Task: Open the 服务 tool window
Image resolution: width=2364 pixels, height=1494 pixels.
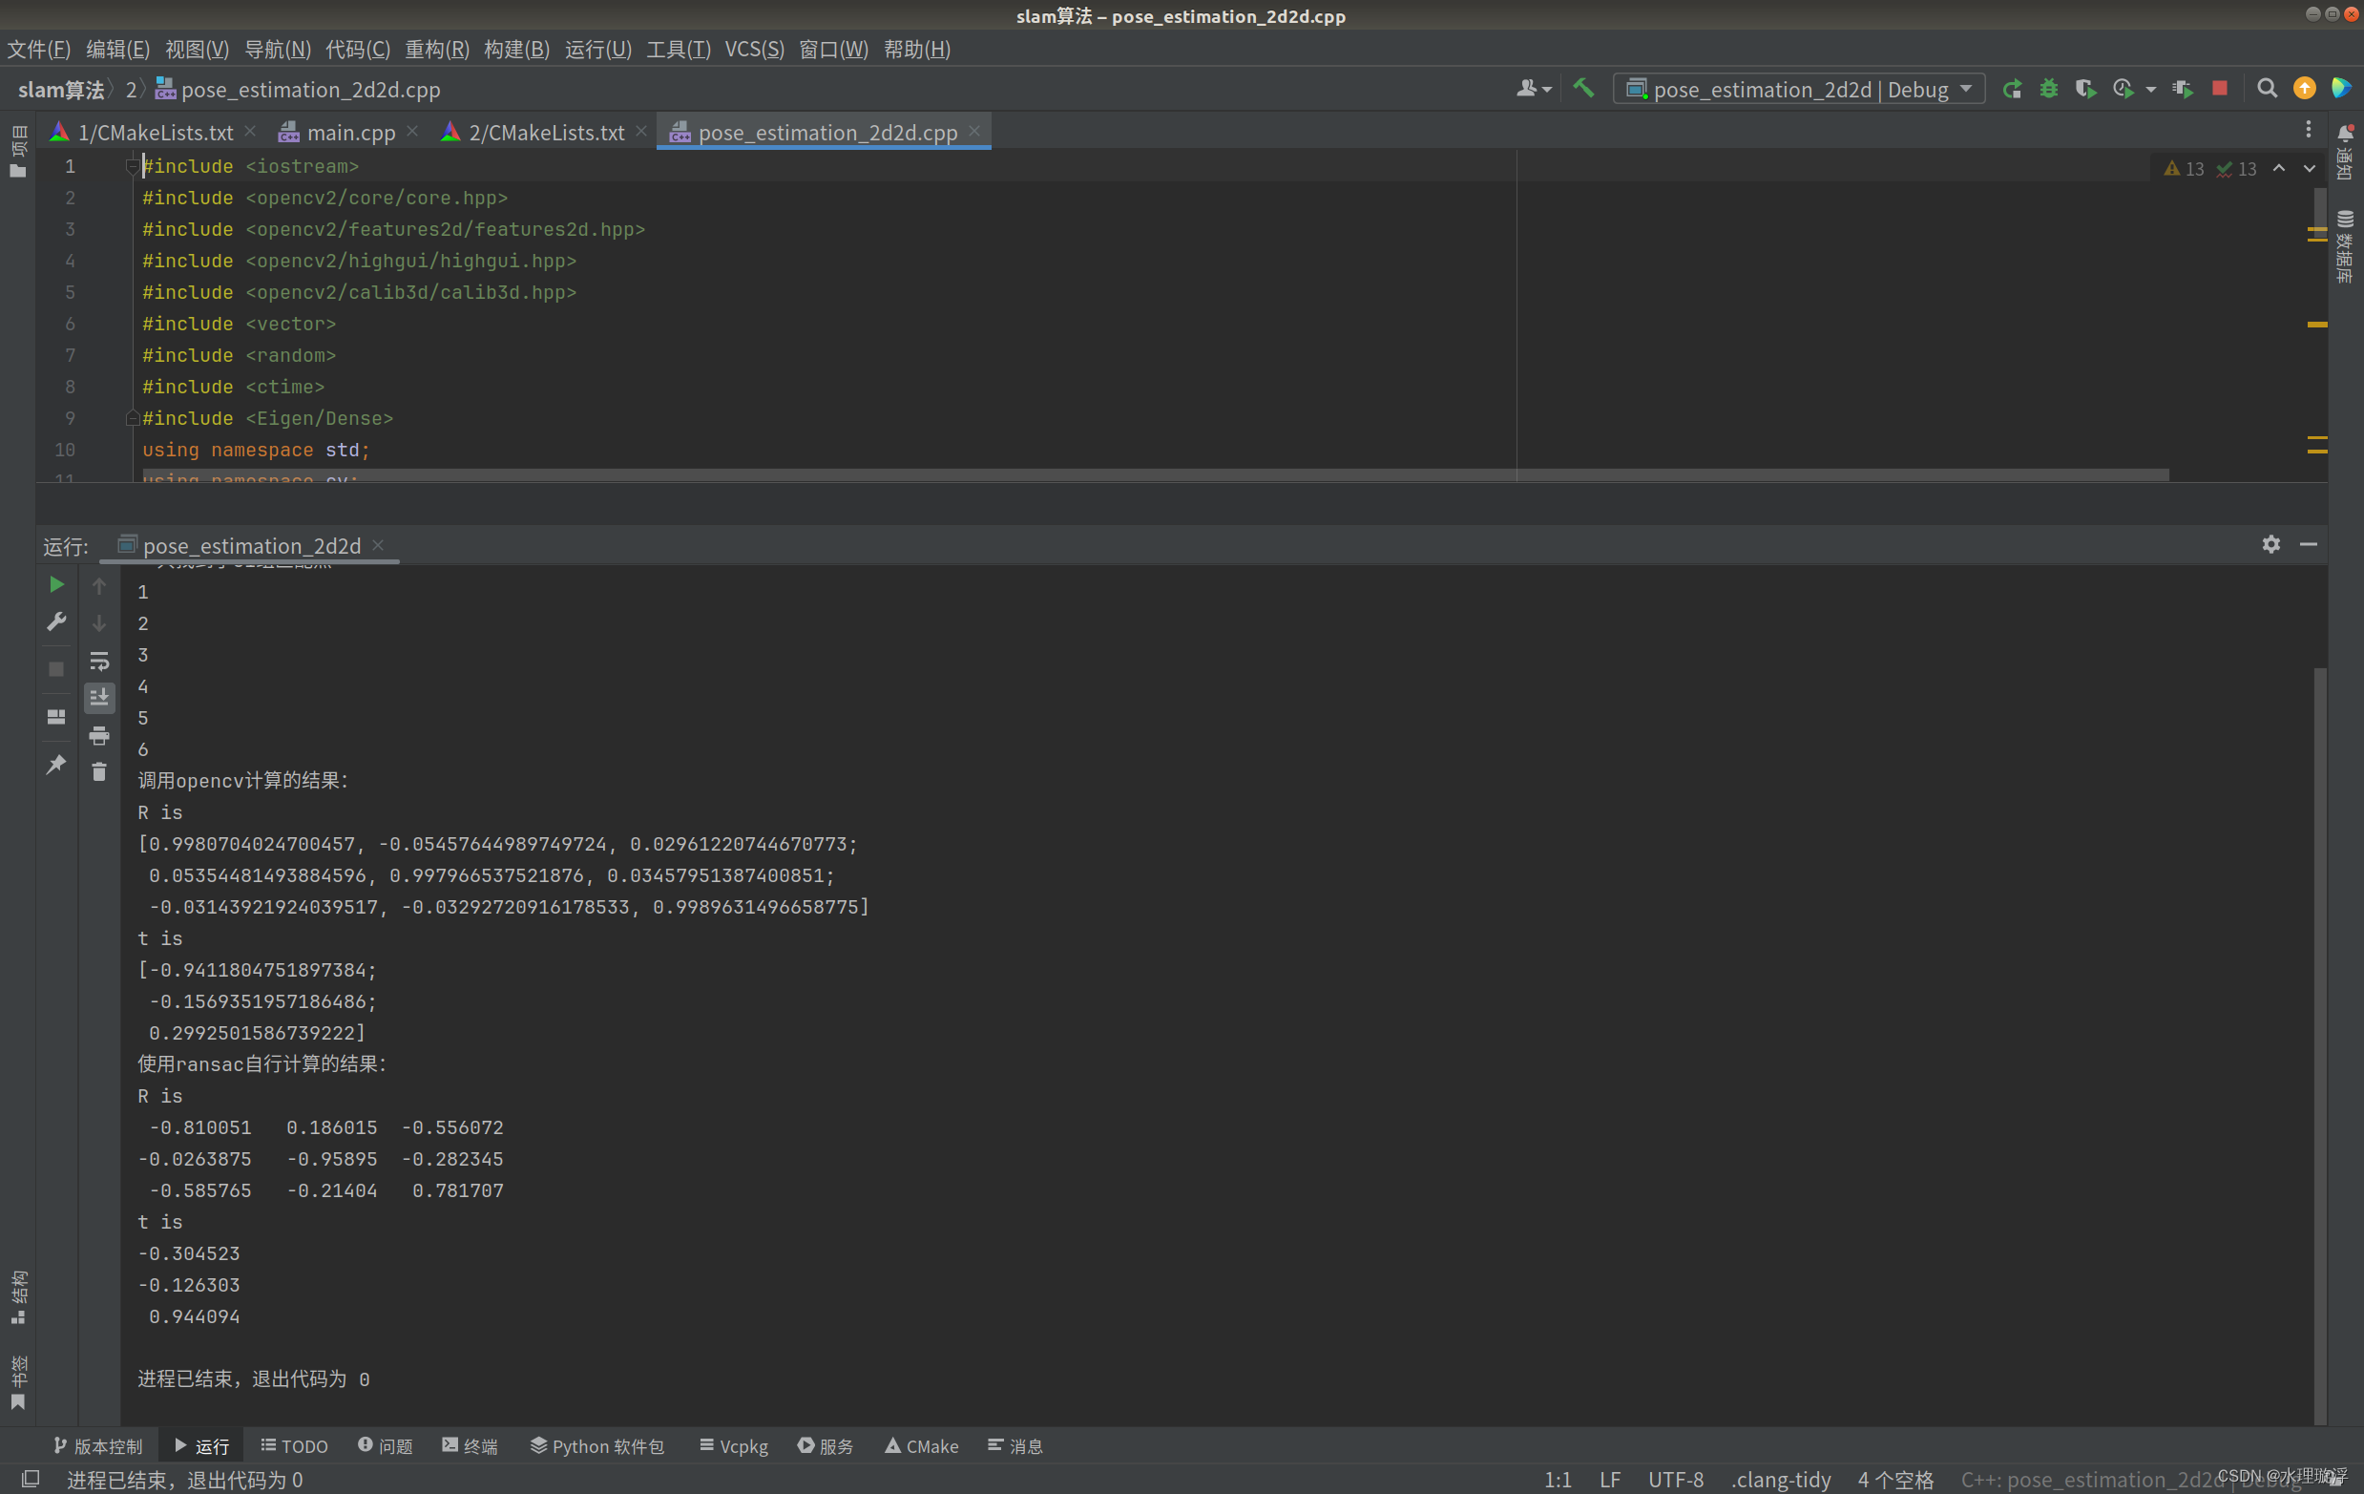Action: pos(825,1446)
